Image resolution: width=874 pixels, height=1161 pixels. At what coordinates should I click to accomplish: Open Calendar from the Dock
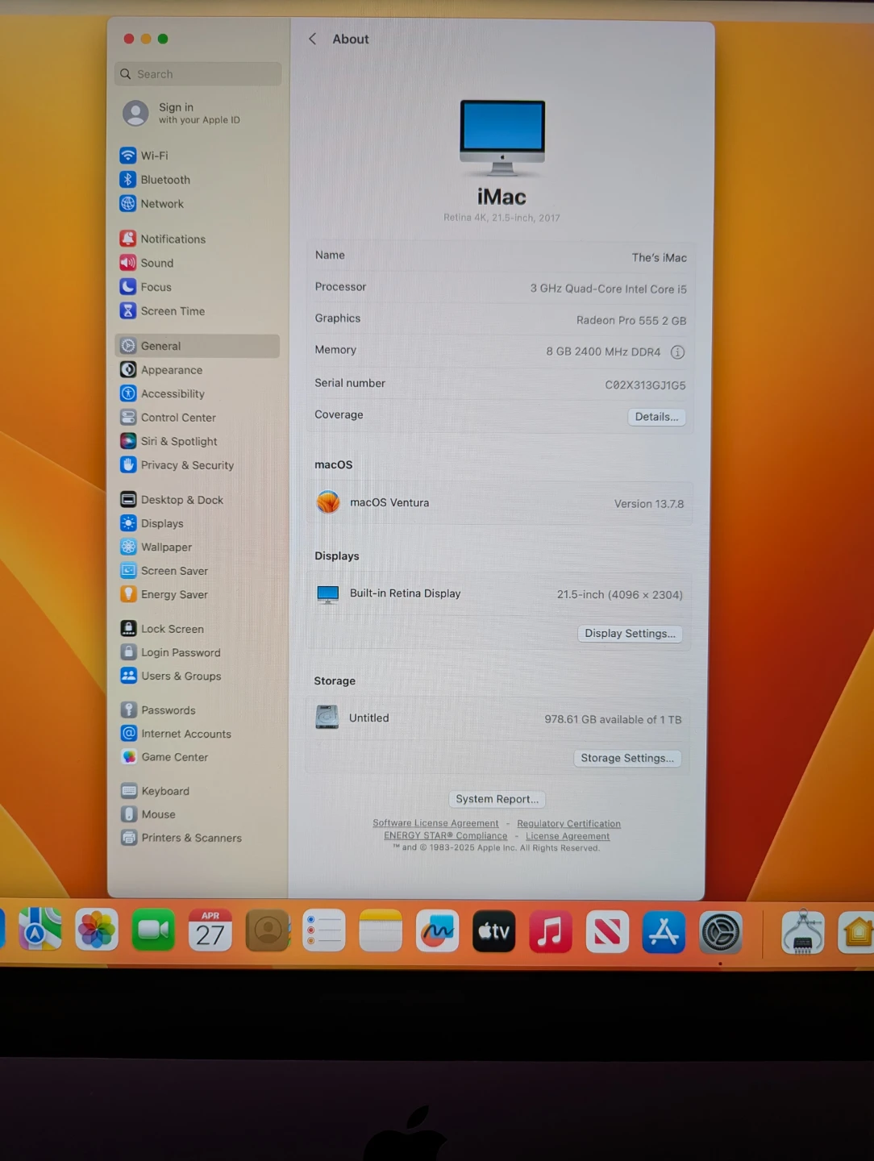pos(210,930)
